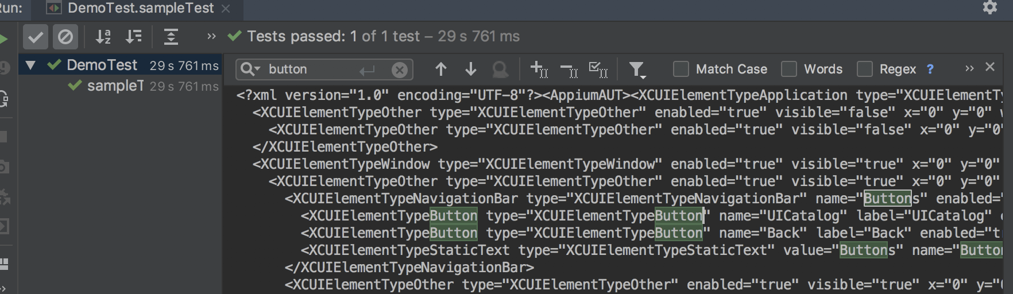Toggle the show ignored tests button
Image resolution: width=1013 pixels, height=294 pixels.
pyautogui.click(x=65, y=37)
